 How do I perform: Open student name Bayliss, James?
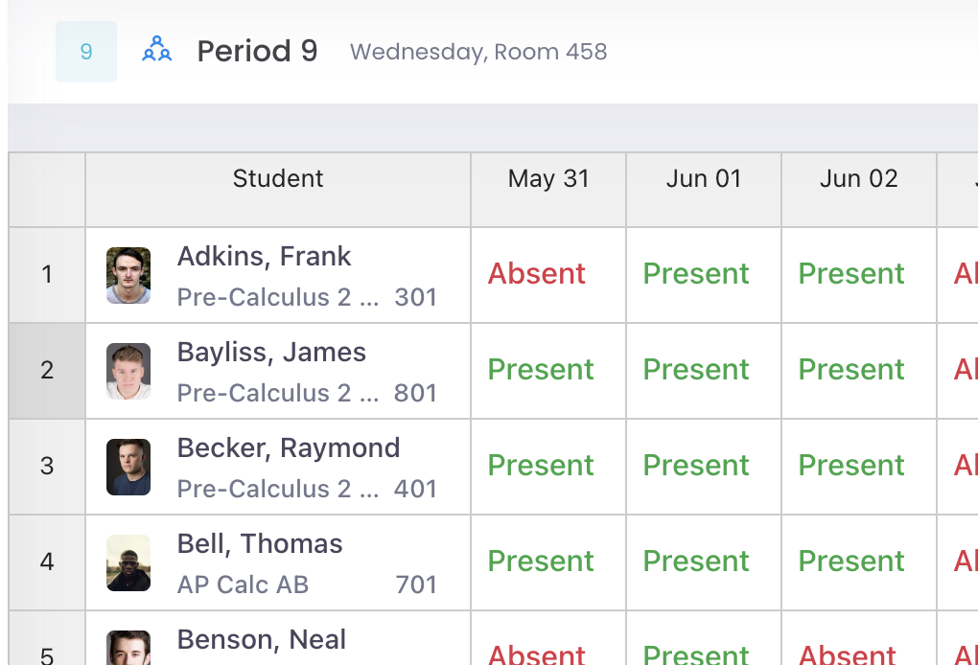[271, 352]
